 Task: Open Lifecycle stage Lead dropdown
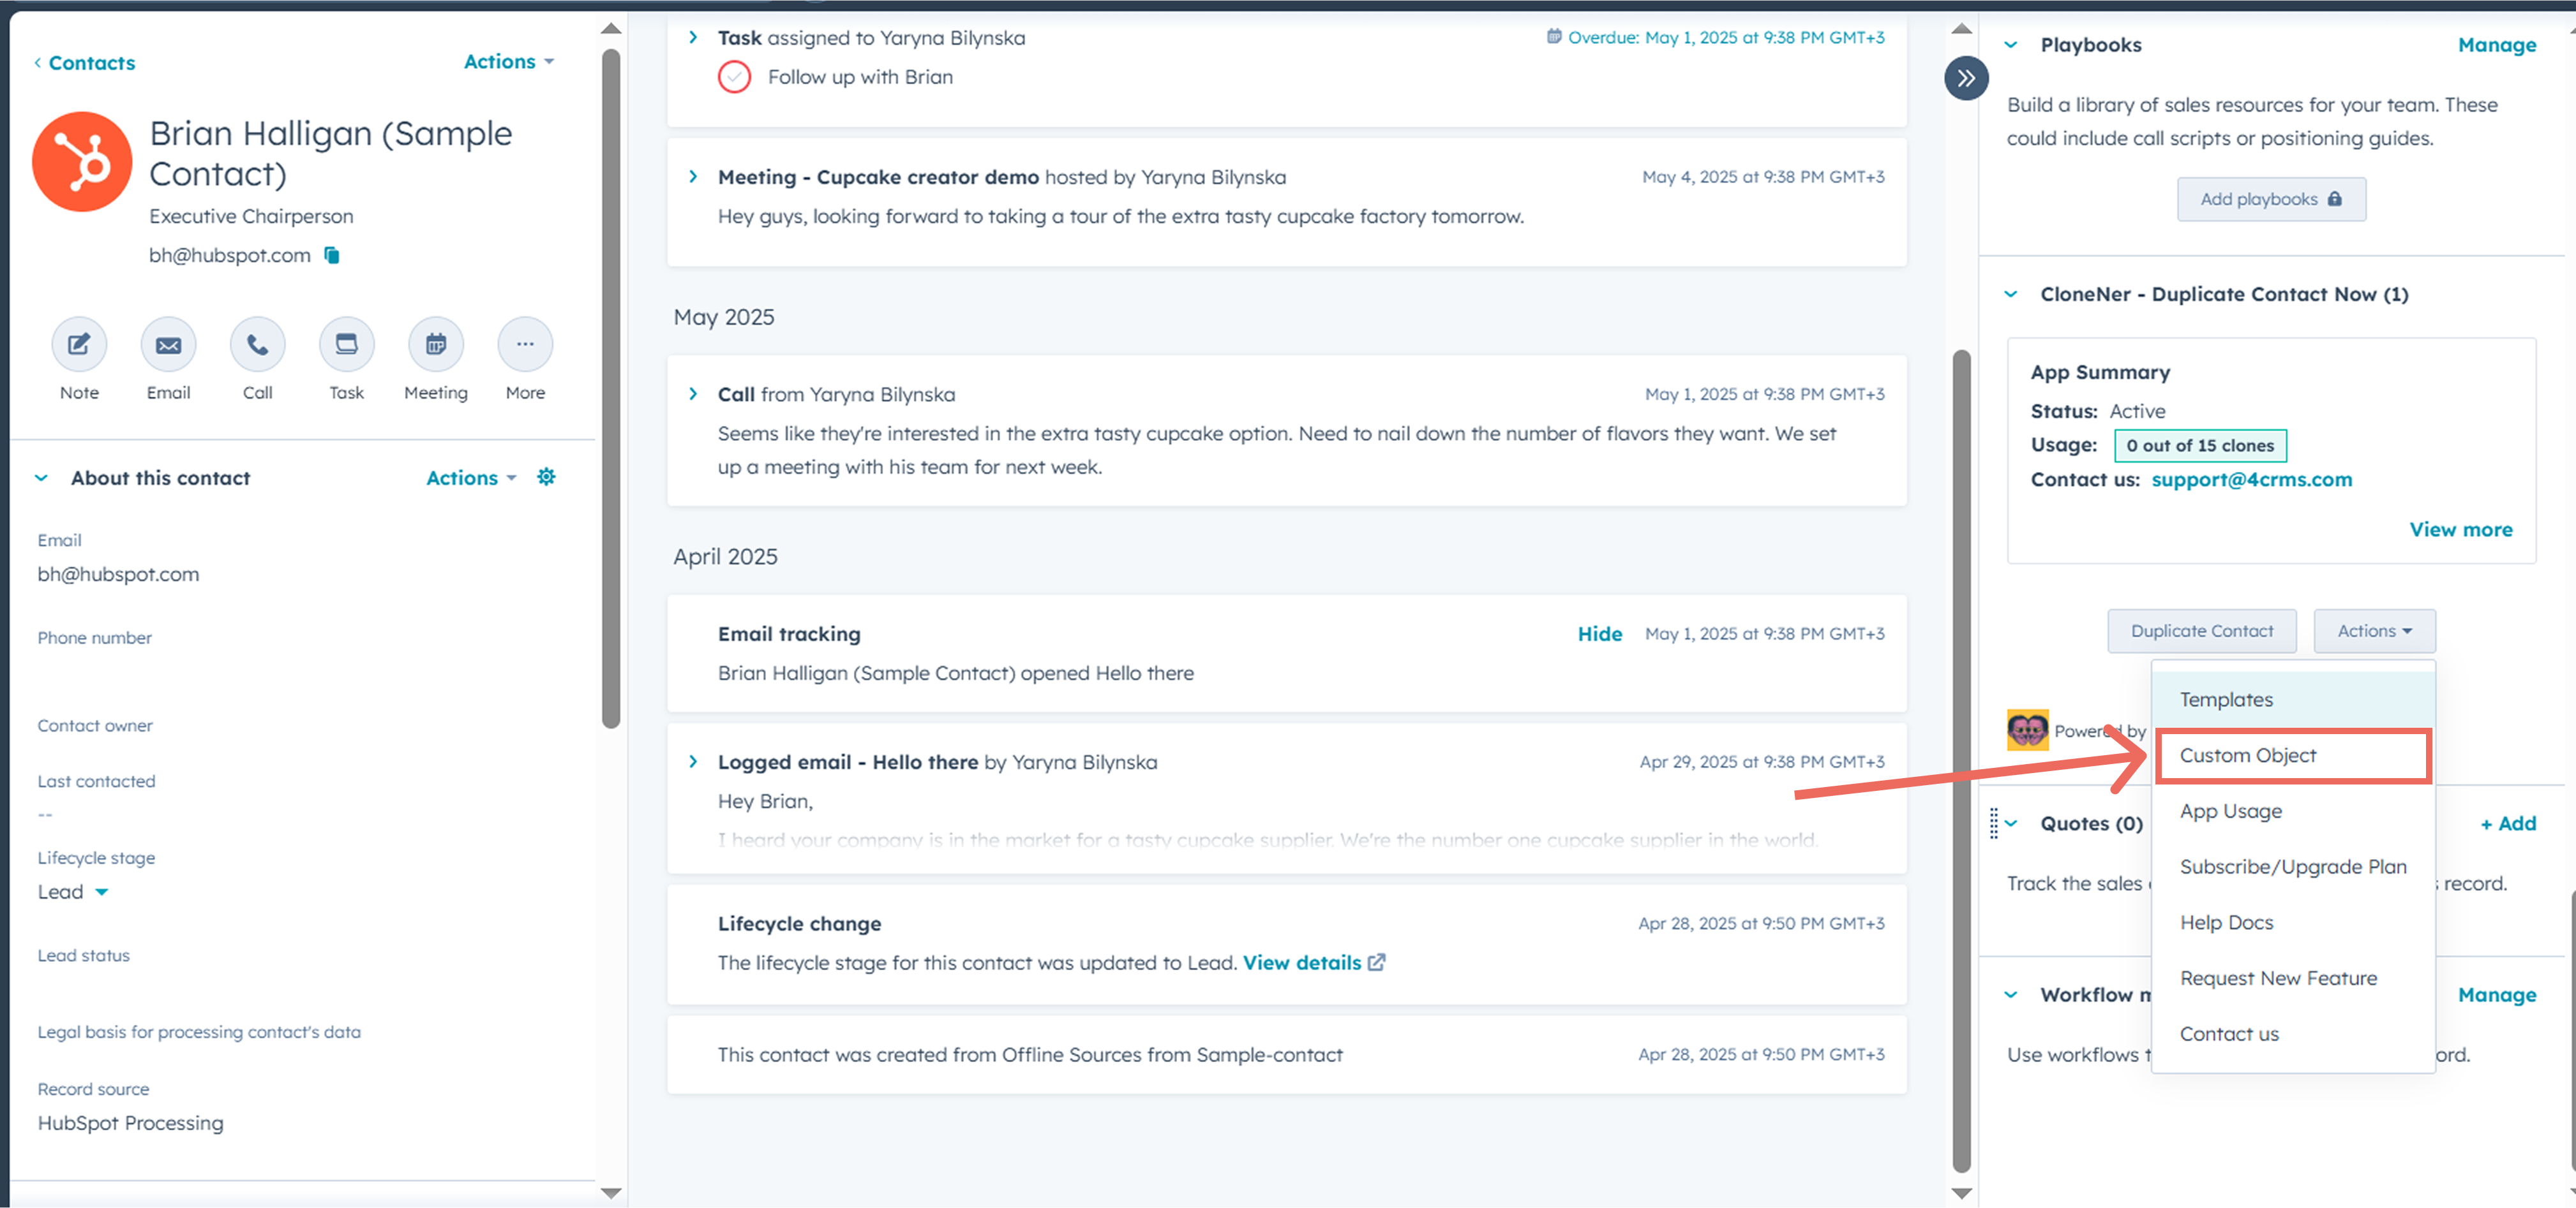[x=73, y=891]
